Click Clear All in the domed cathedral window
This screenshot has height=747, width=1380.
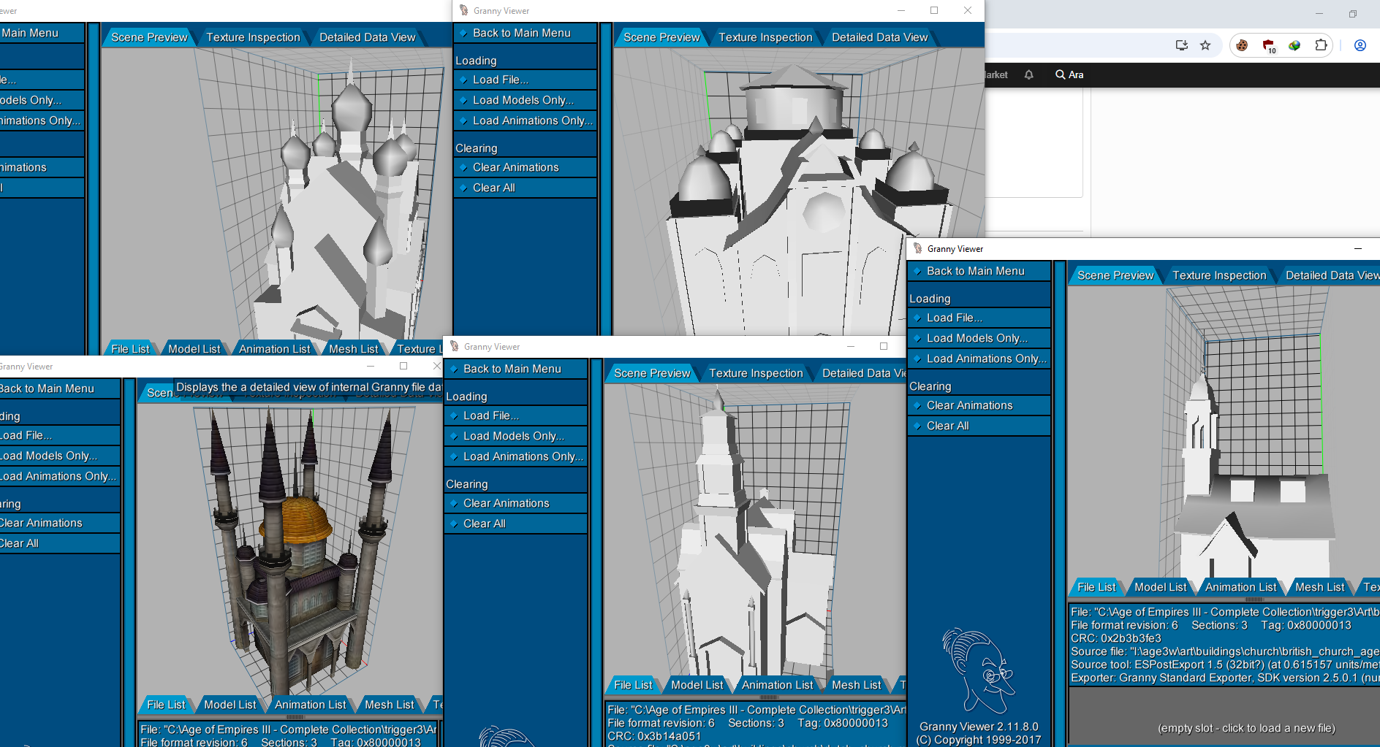(x=525, y=188)
